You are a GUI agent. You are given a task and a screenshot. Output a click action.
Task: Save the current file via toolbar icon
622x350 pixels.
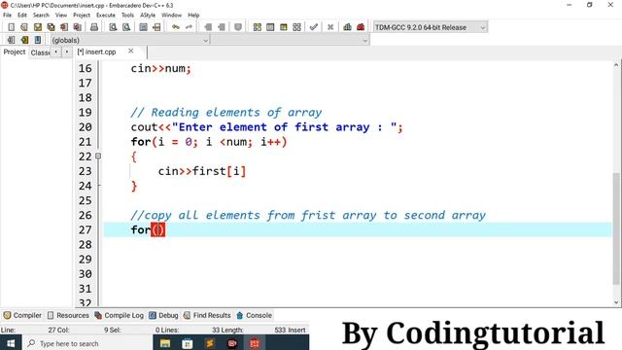click(x=38, y=27)
